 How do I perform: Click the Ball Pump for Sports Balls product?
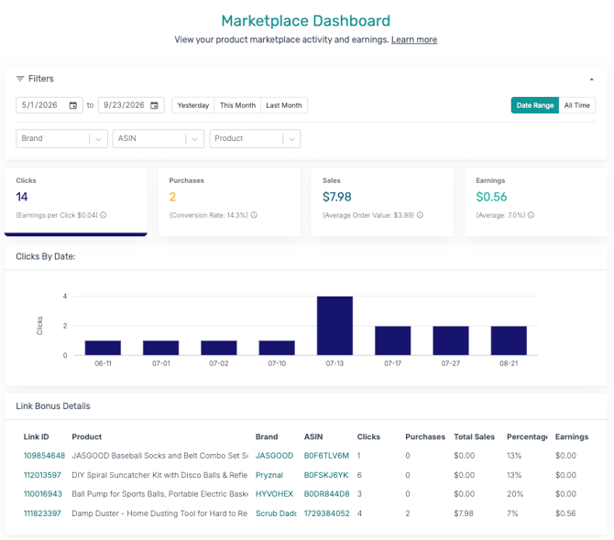coord(159,494)
